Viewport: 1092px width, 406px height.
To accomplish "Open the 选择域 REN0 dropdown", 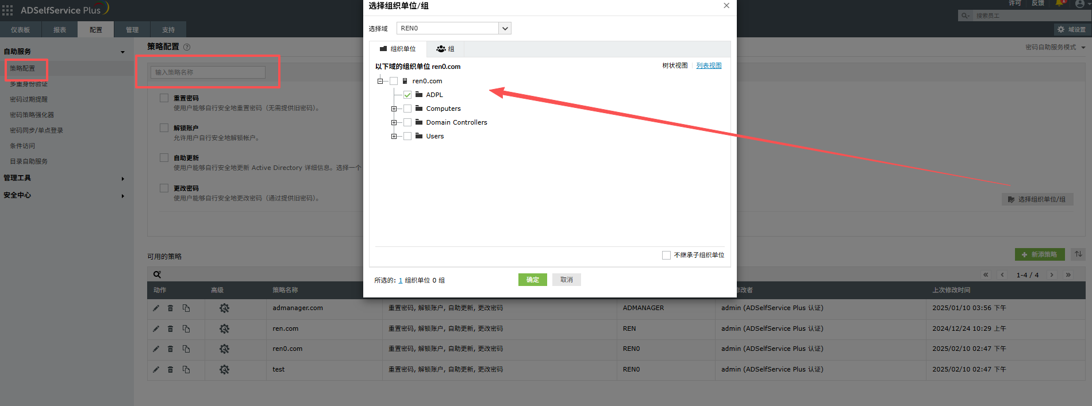I will 505,28.
